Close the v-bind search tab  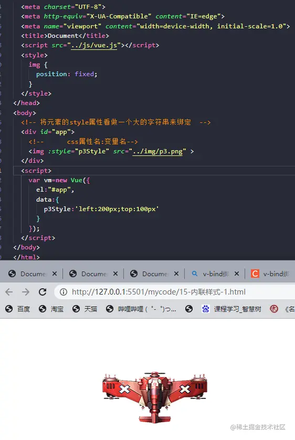pos(237,274)
